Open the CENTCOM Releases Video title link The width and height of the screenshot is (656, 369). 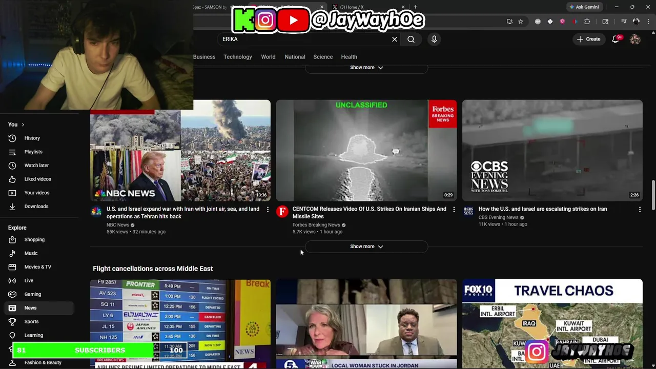click(369, 213)
